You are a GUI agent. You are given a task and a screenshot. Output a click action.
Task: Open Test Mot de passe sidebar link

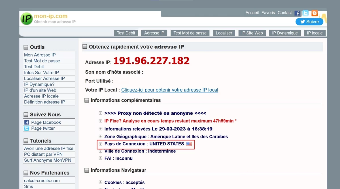point(42,61)
